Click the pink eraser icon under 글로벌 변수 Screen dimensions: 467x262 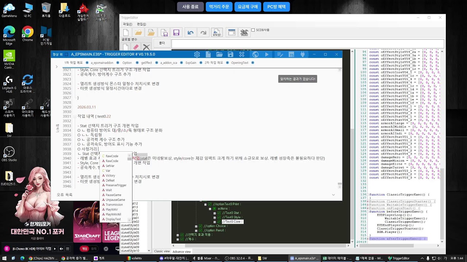136,47
